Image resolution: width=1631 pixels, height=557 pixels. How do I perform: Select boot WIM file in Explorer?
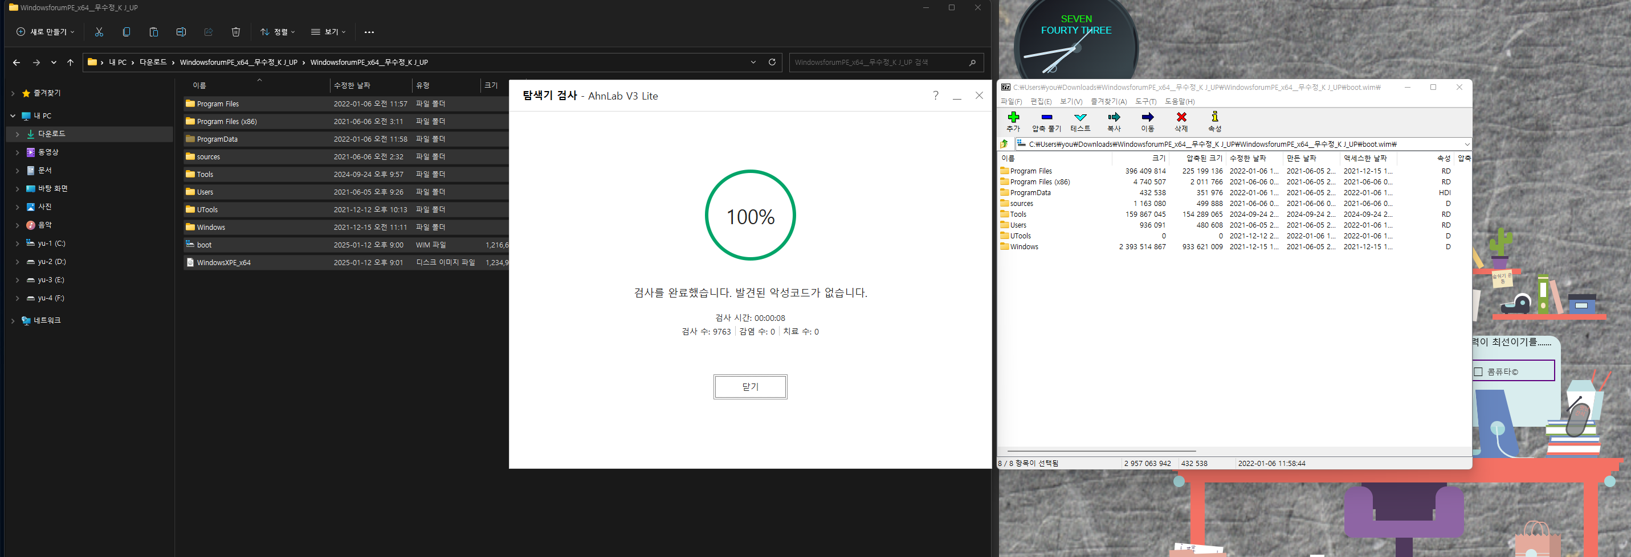point(346,245)
